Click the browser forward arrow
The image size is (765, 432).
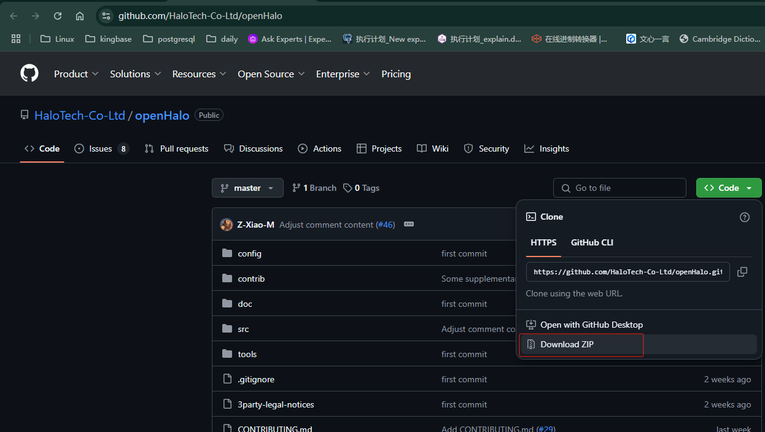36,16
